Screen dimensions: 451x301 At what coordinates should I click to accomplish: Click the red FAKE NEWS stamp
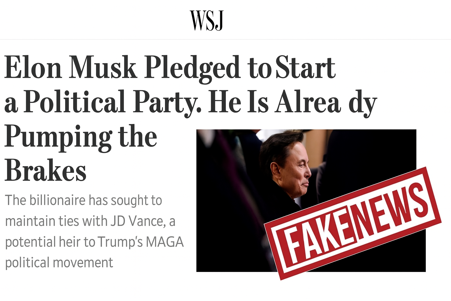click(352, 223)
